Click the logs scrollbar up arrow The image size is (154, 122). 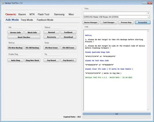148,32
